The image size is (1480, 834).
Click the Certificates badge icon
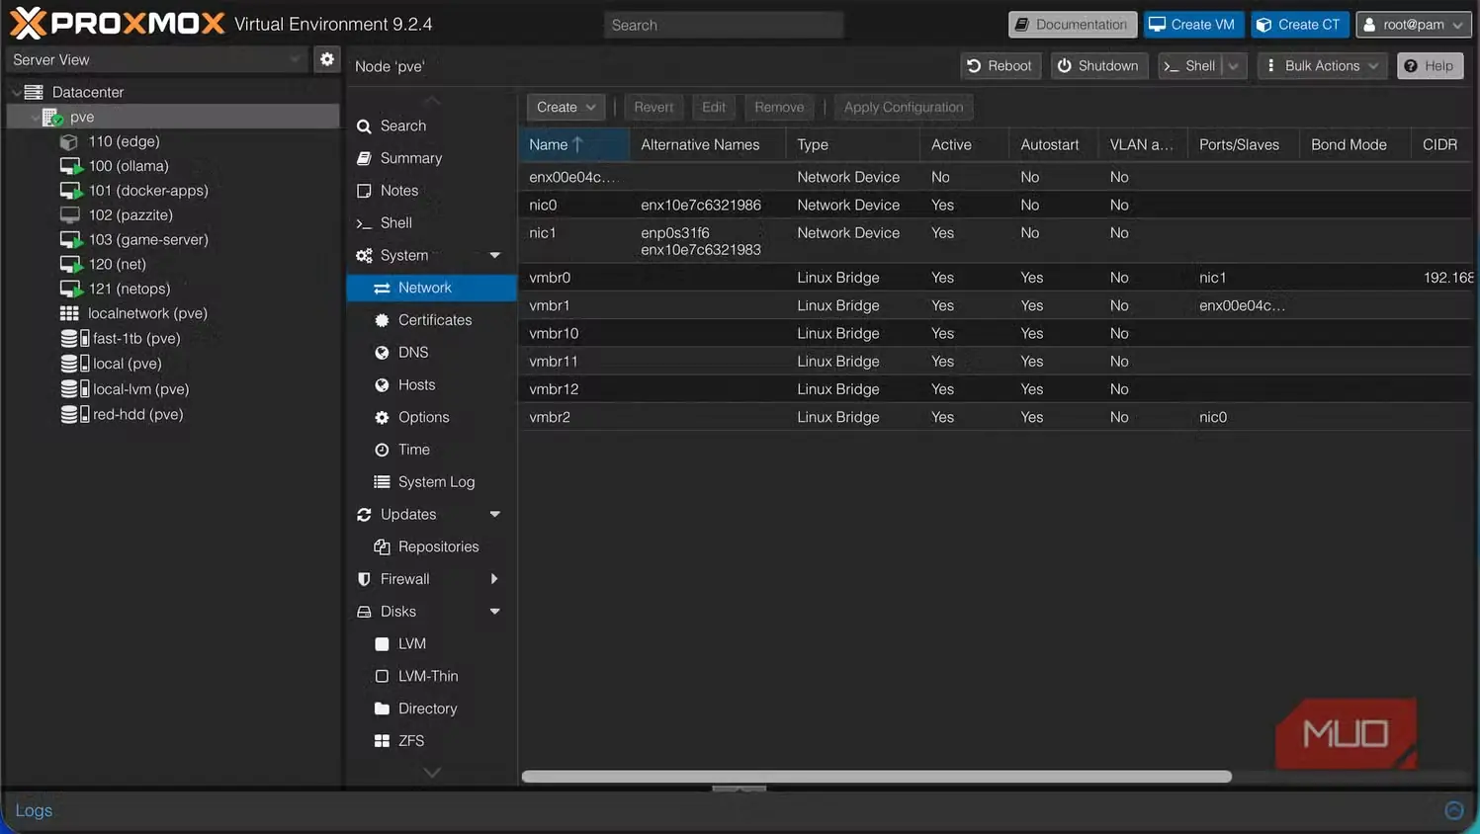coord(382,320)
